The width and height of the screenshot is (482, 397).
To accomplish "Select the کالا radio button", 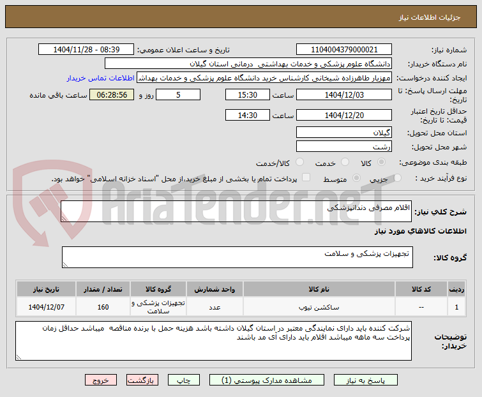I will point(381,162).
